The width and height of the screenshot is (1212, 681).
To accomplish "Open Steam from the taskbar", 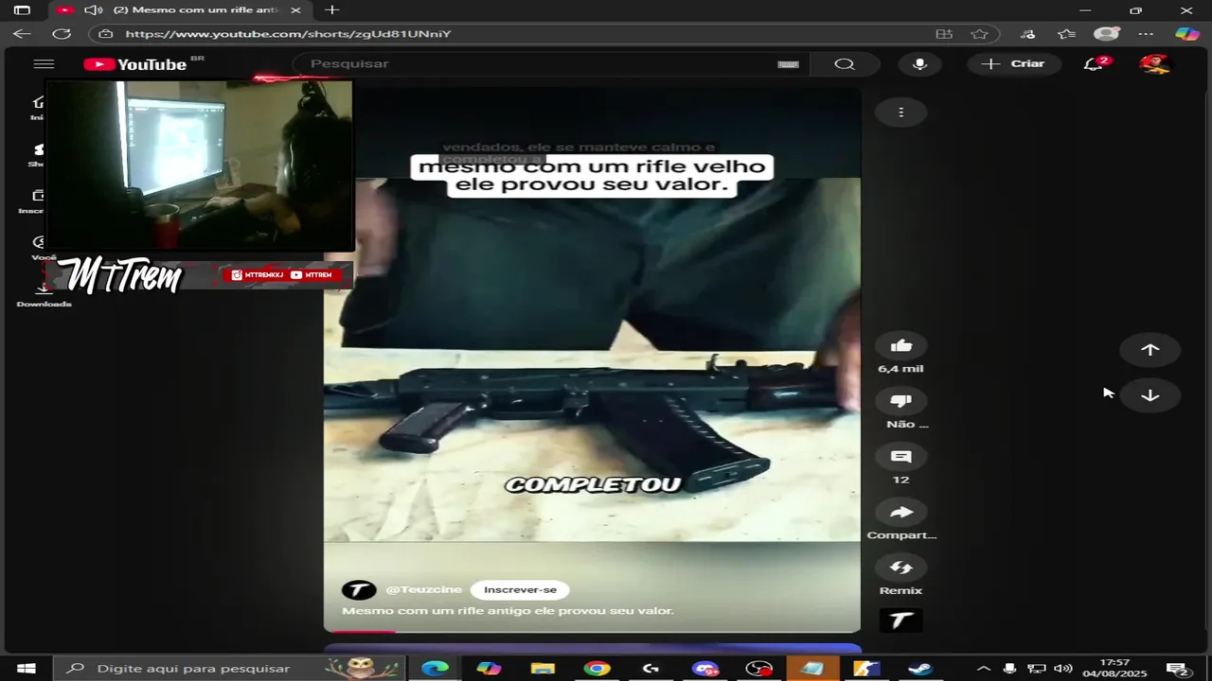I will pyautogui.click(x=919, y=669).
